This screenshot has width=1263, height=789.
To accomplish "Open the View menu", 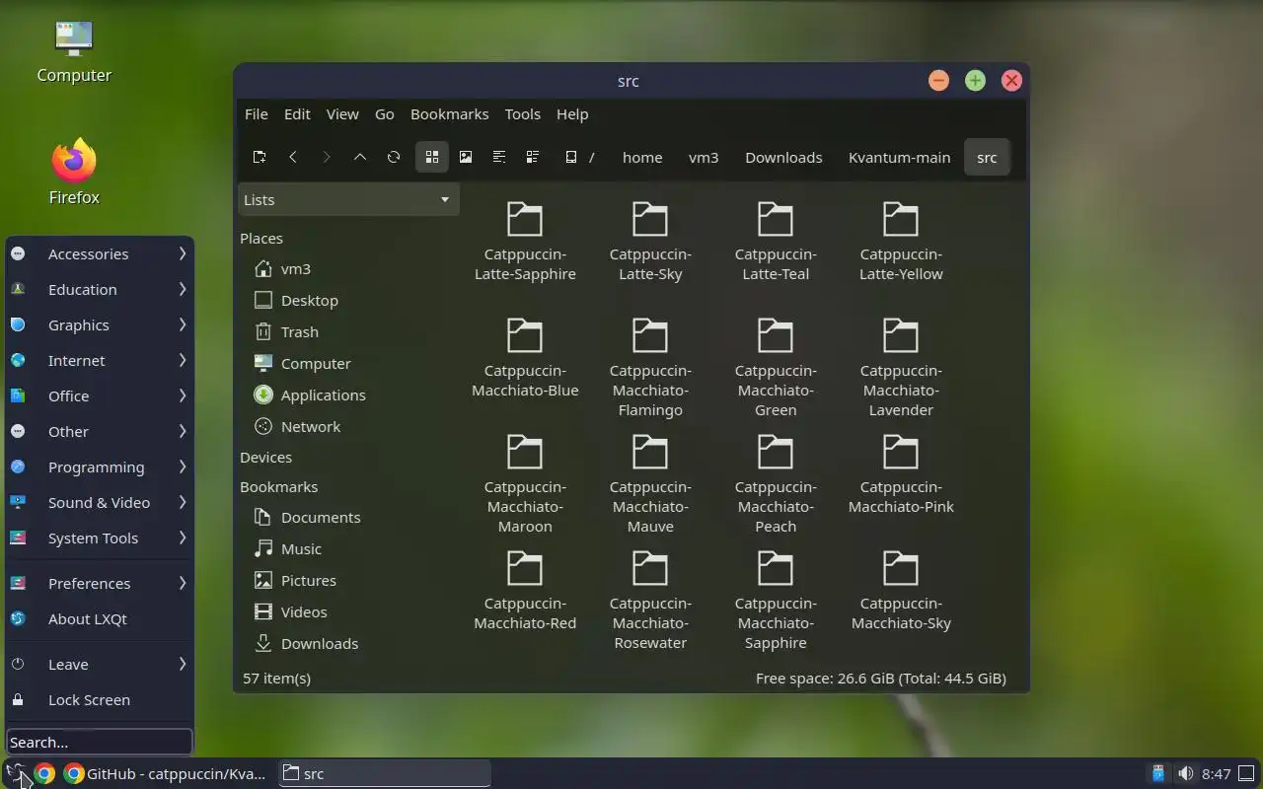I will 342,114.
